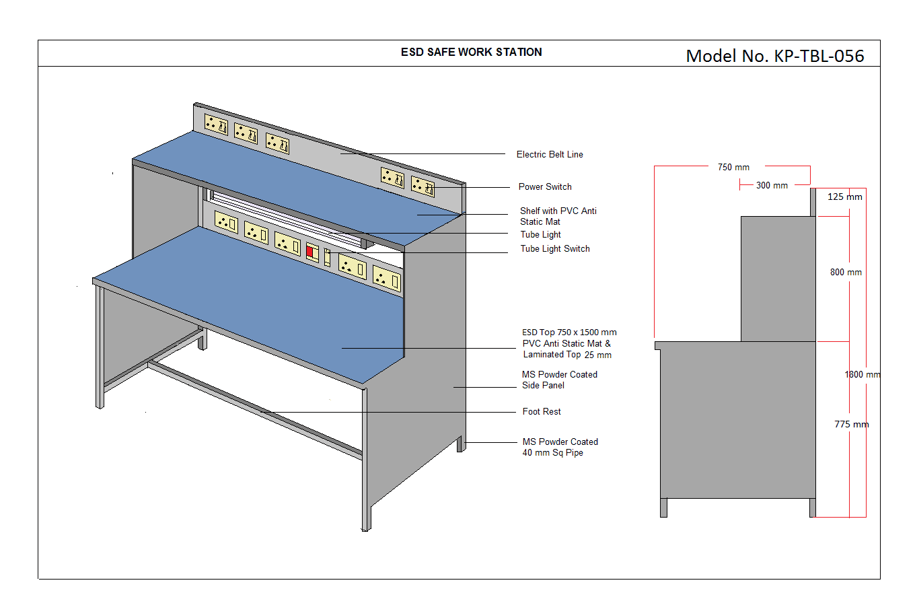Select the "ESD Top 750 x 1500 mm" annotation
The image size is (915, 595).
[x=569, y=332]
